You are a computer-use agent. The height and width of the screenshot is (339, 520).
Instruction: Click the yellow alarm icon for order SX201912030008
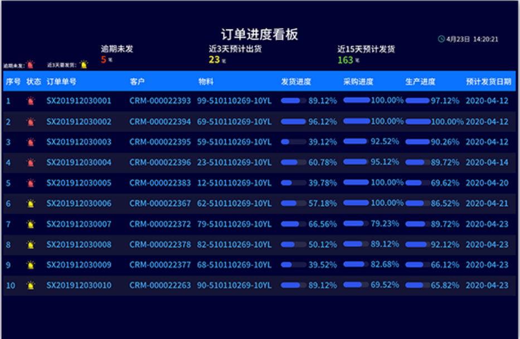(x=30, y=244)
